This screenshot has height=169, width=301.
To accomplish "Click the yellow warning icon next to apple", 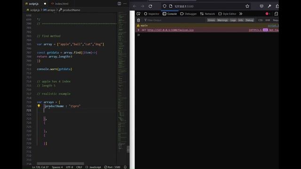I will tap(138, 25).
